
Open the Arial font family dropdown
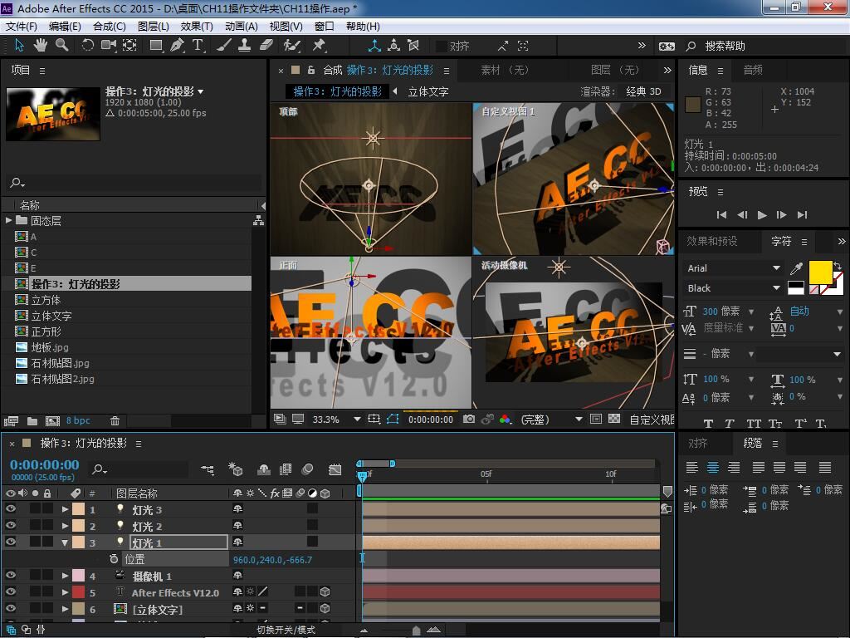coord(734,268)
